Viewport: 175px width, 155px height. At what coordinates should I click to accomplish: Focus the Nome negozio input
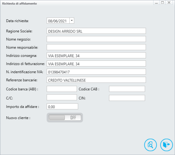tap(96, 39)
